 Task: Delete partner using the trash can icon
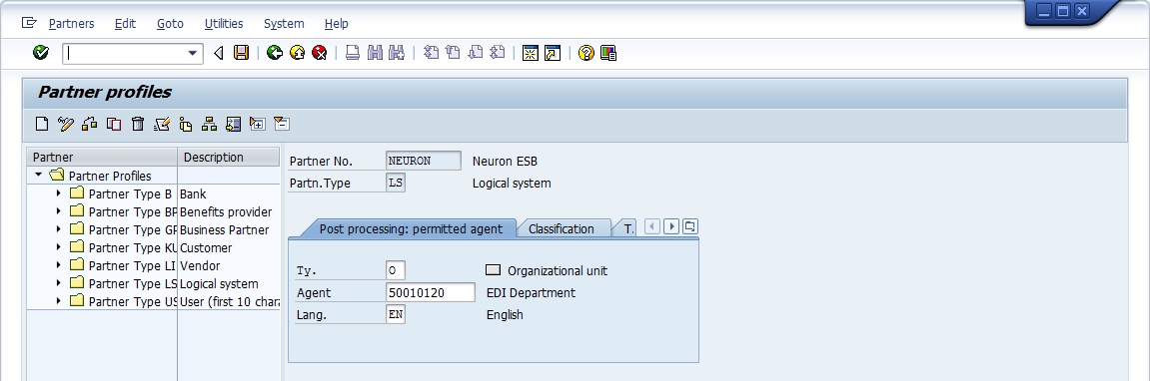coord(137,124)
